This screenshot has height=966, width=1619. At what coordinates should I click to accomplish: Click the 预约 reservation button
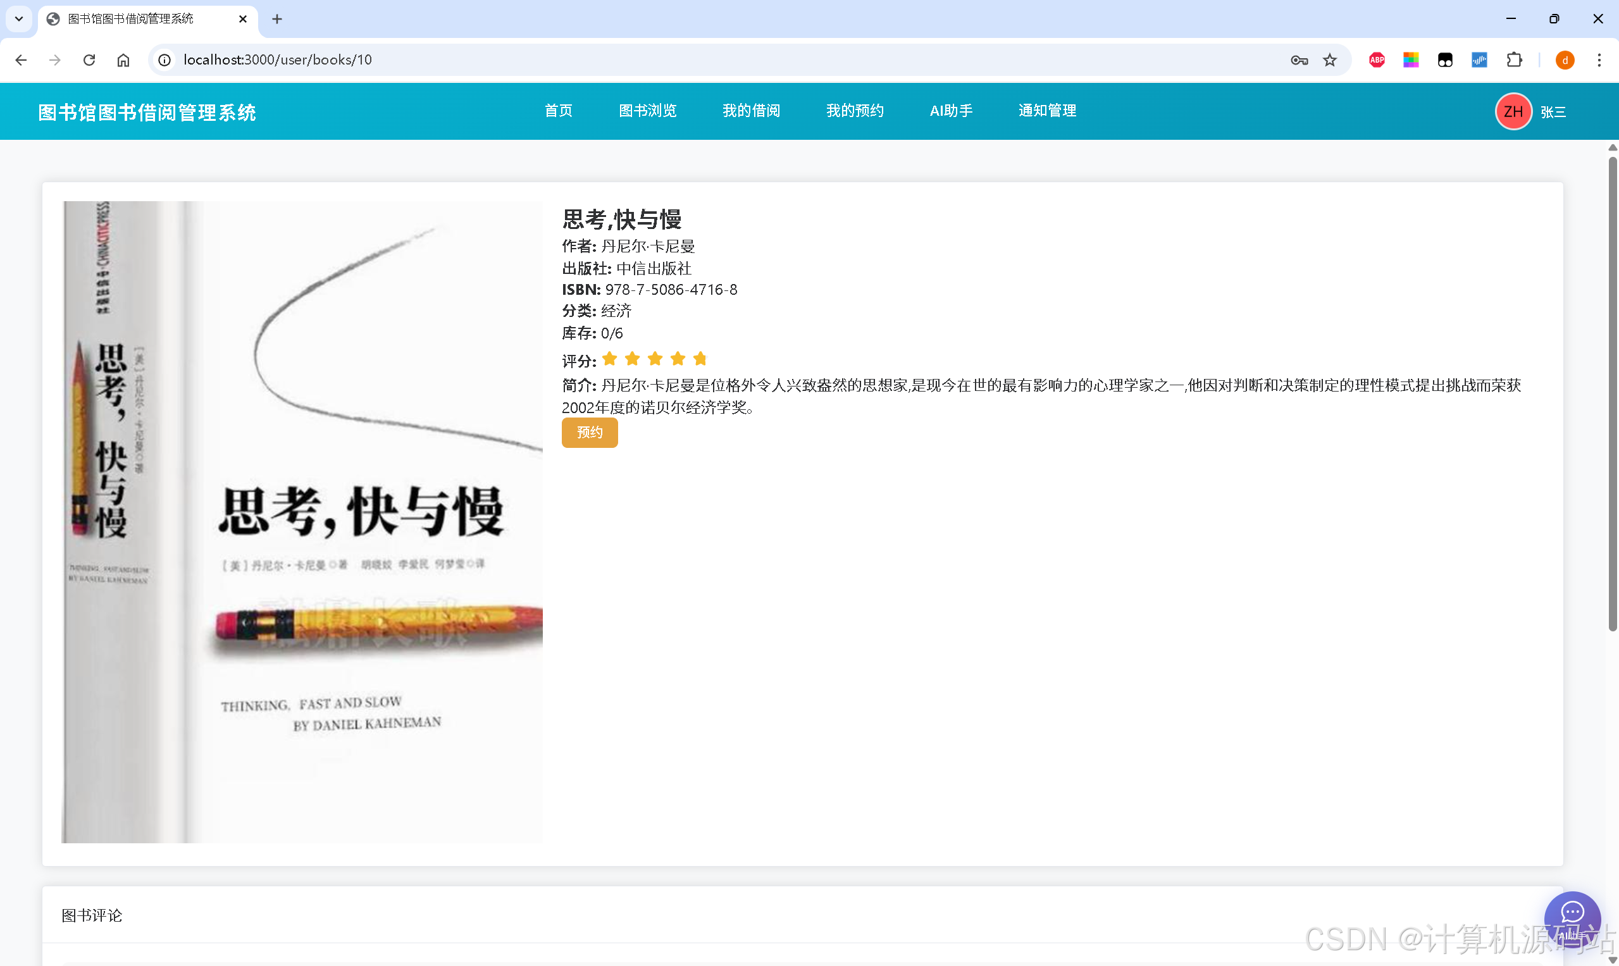[589, 432]
